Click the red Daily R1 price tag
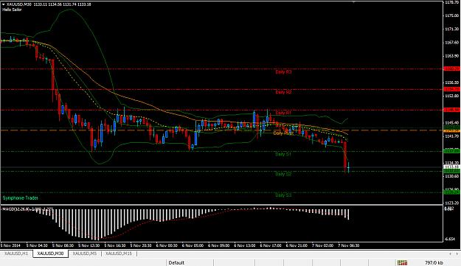Viewport: 461px width, 266px height. pos(451,110)
